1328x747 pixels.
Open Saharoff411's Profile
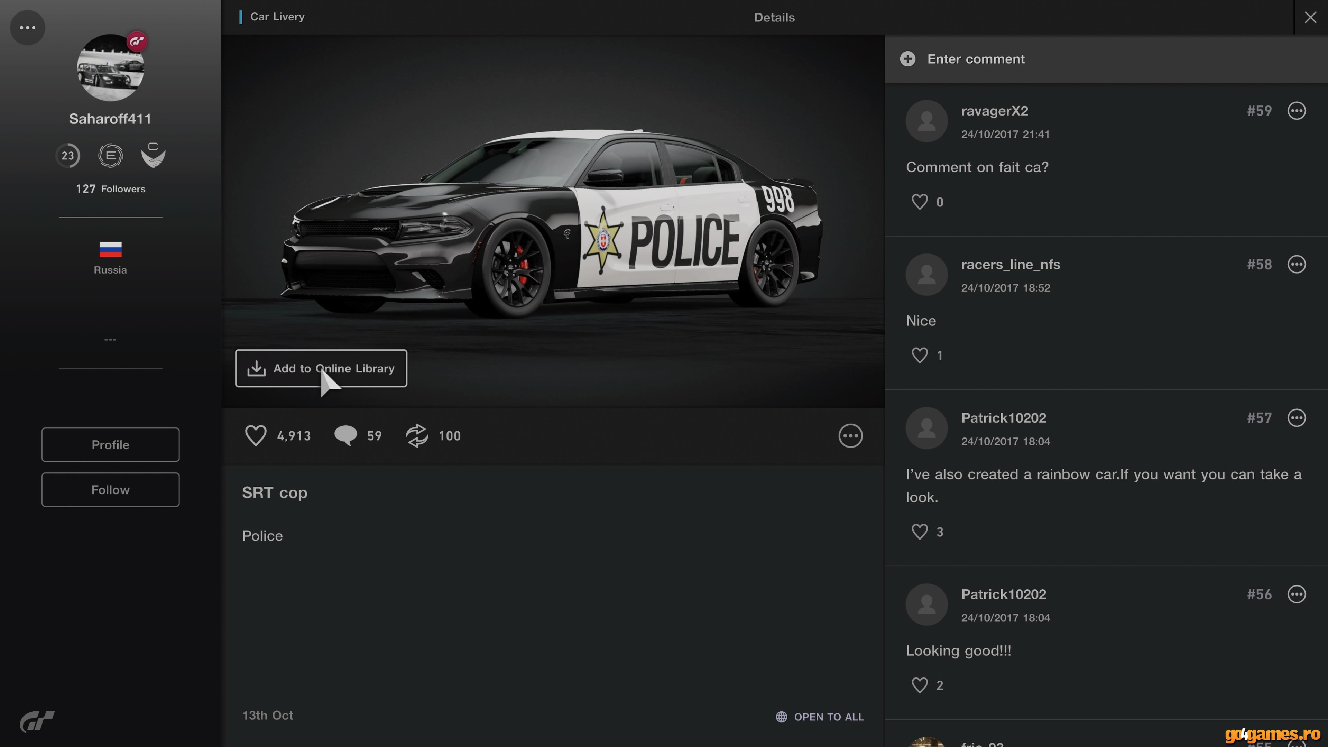(110, 444)
